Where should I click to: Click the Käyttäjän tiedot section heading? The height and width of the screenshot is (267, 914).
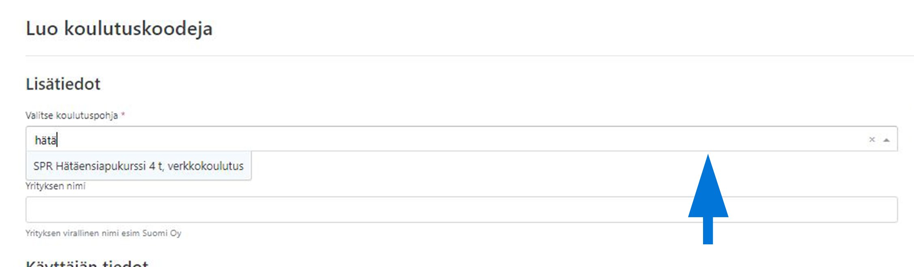(87, 263)
